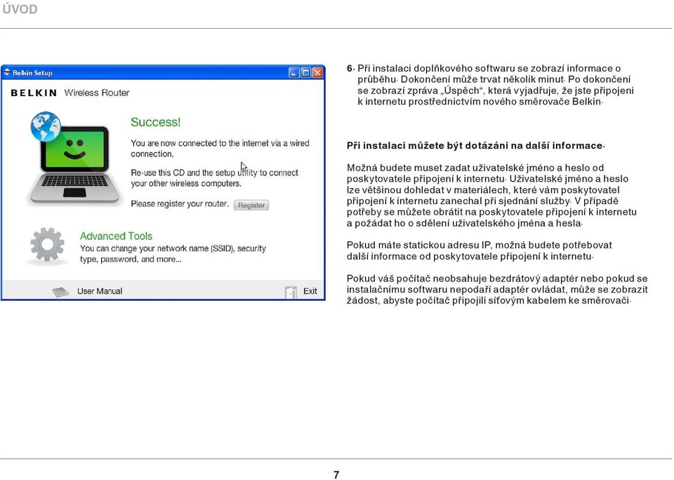
Task: Click 'Please register your router.' text
Action: (180, 204)
